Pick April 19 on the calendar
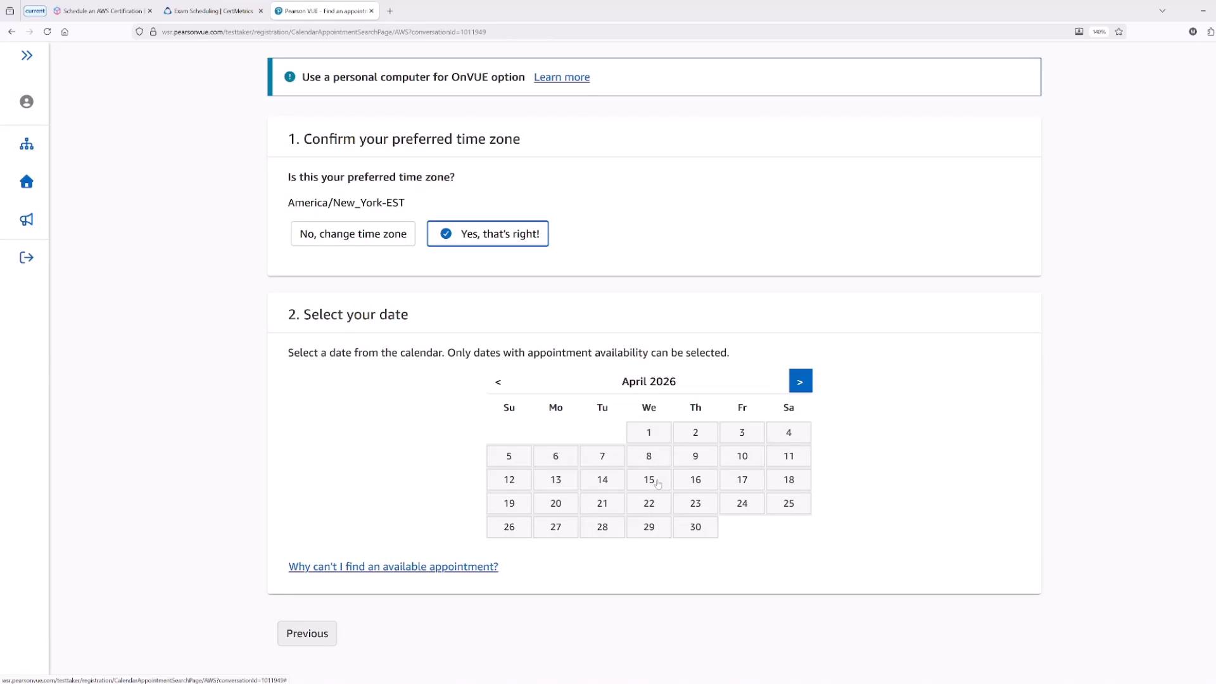 point(509,503)
